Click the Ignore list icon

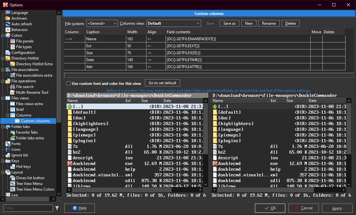[8, 155]
